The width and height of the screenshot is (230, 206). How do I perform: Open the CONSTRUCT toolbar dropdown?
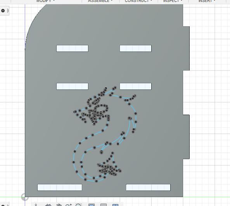pyautogui.click(x=138, y=1)
